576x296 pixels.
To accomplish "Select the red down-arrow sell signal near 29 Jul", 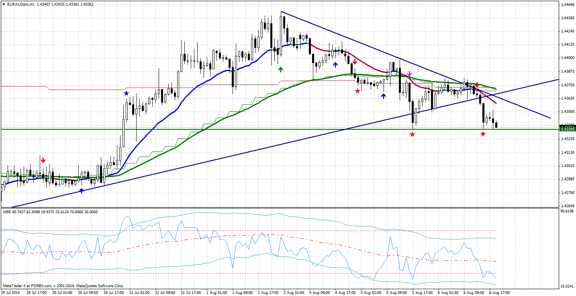I will tap(43, 159).
